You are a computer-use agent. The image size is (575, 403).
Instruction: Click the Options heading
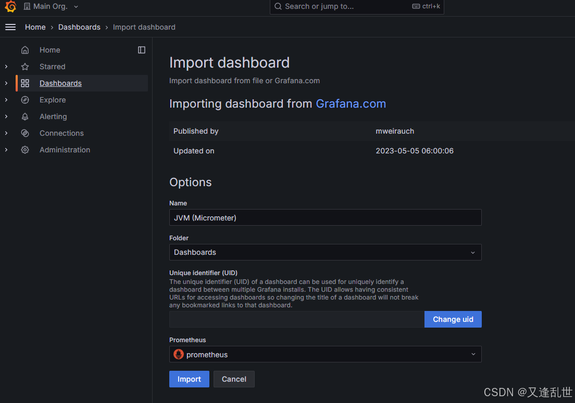(x=190, y=183)
